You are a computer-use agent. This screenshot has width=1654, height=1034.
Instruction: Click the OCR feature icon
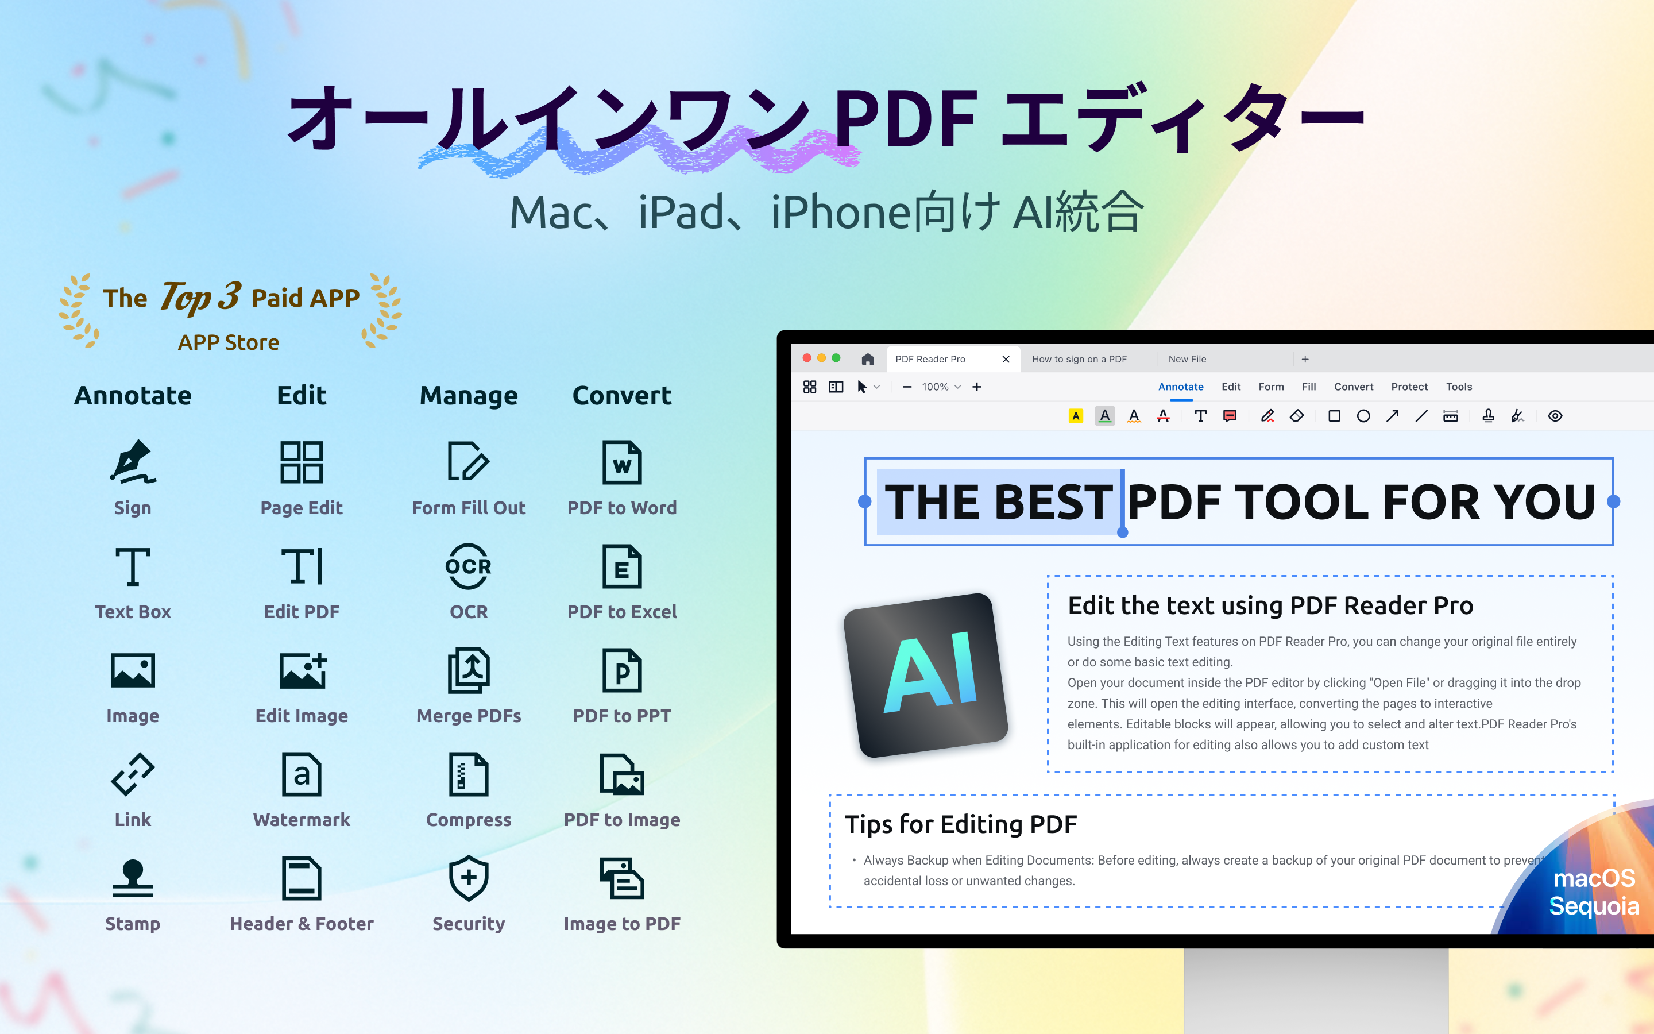[x=468, y=566]
